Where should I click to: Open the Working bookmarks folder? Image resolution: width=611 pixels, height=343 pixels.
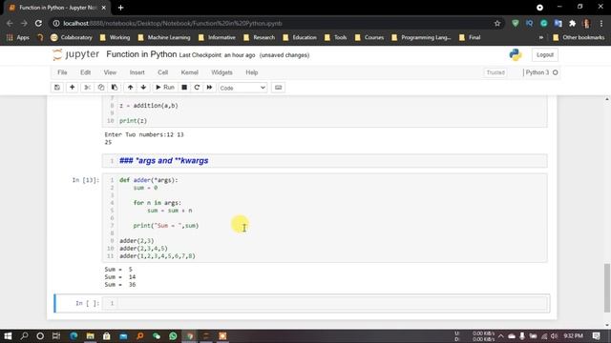point(115,38)
